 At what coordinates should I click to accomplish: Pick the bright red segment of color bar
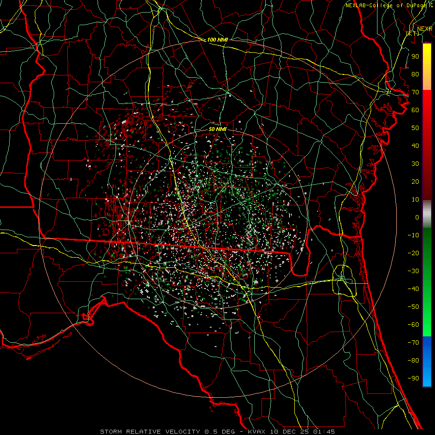[x=427, y=101]
